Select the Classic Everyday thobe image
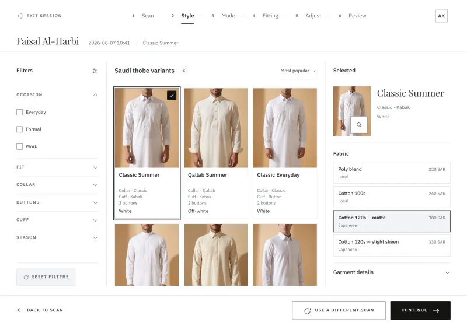The width and height of the screenshot is (467, 326). click(x=285, y=128)
